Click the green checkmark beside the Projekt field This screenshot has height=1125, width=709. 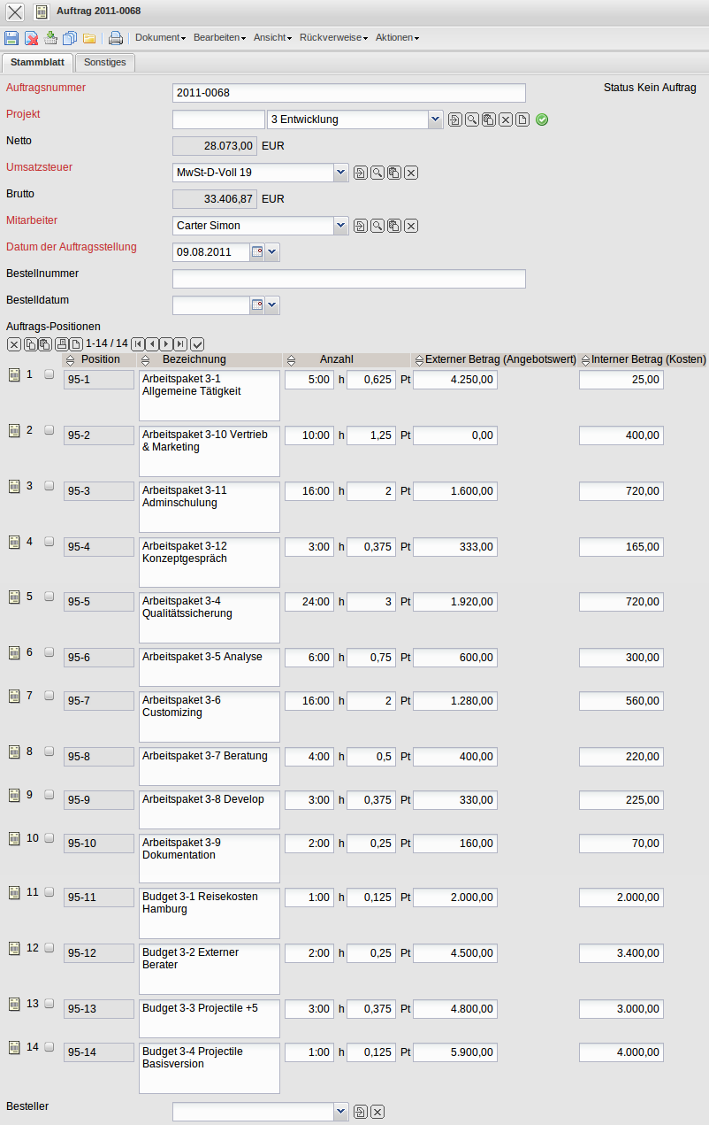click(x=542, y=119)
